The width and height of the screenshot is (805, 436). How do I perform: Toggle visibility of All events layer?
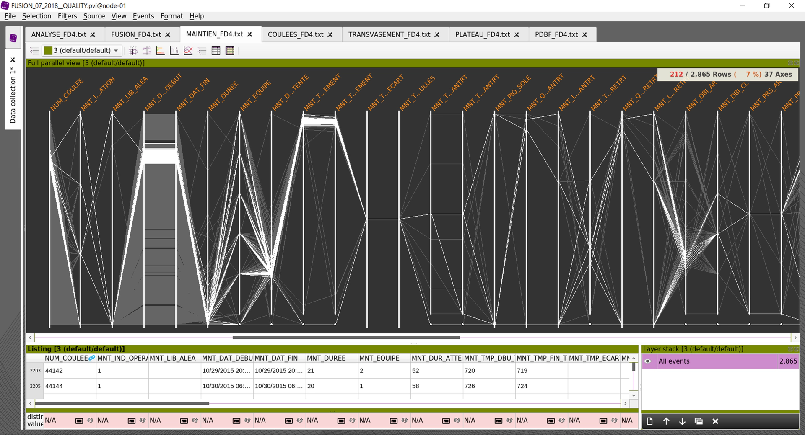pyautogui.click(x=648, y=361)
